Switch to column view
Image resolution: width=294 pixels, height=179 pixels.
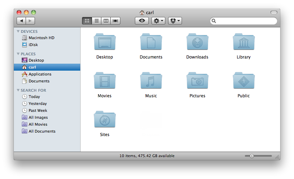click(106, 21)
